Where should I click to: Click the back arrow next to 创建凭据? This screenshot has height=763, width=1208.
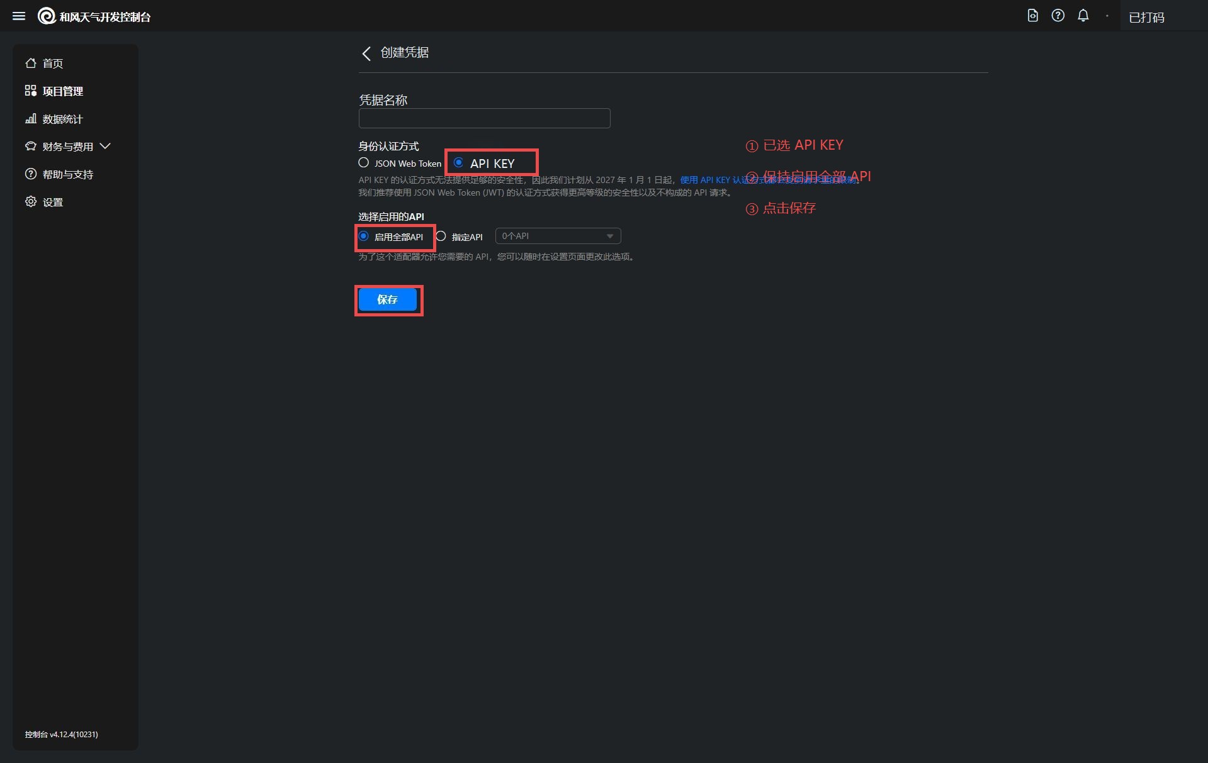click(x=366, y=53)
